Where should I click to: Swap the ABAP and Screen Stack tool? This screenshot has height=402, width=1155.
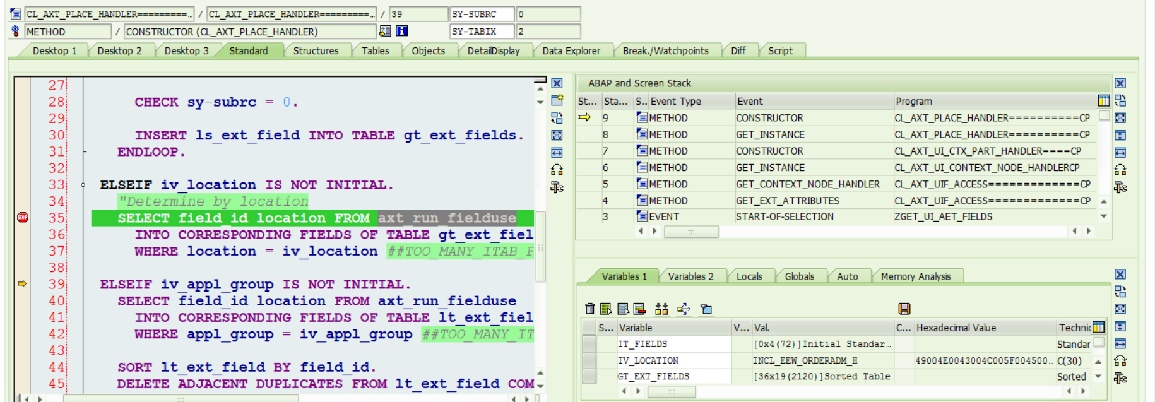point(1120,100)
